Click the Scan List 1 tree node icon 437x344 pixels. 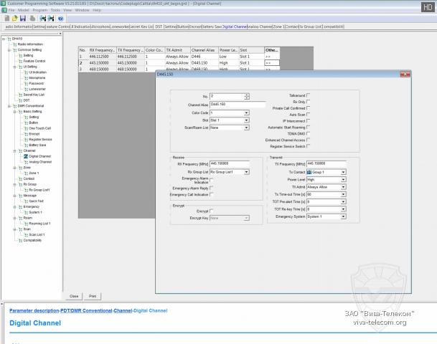point(26,235)
